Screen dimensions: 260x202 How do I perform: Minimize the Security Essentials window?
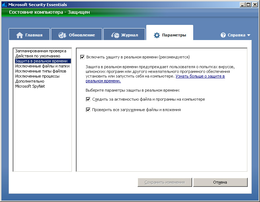(242, 5)
